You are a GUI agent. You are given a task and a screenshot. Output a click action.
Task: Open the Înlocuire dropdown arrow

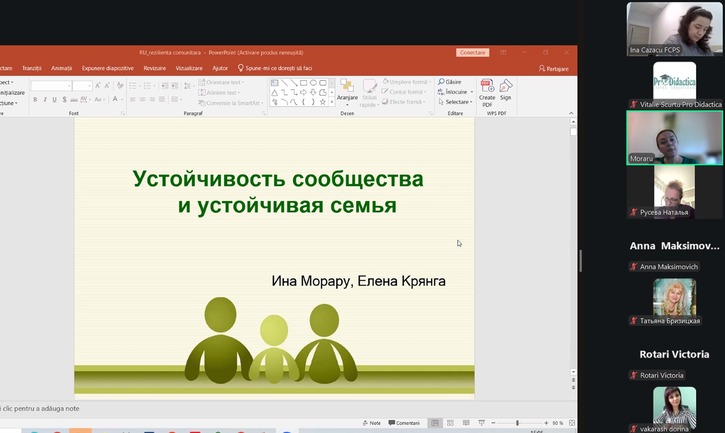472,92
